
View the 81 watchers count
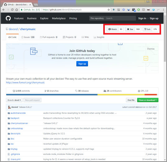pyautogui.click(x=121, y=29)
